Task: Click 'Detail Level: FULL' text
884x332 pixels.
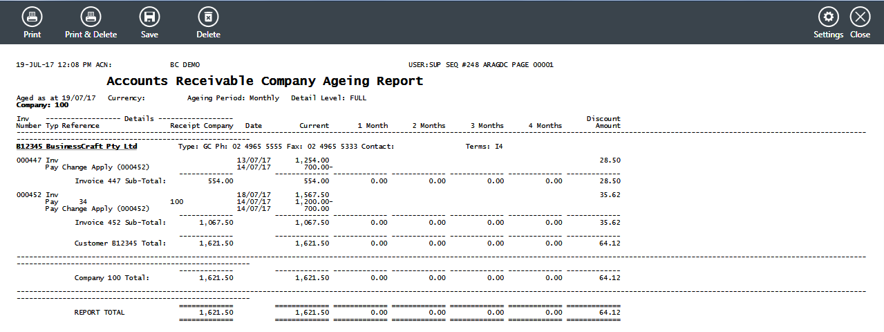Action: tap(329, 98)
